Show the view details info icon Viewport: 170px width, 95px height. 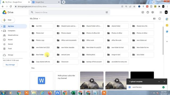pyautogui.click(x=160, y=19)
